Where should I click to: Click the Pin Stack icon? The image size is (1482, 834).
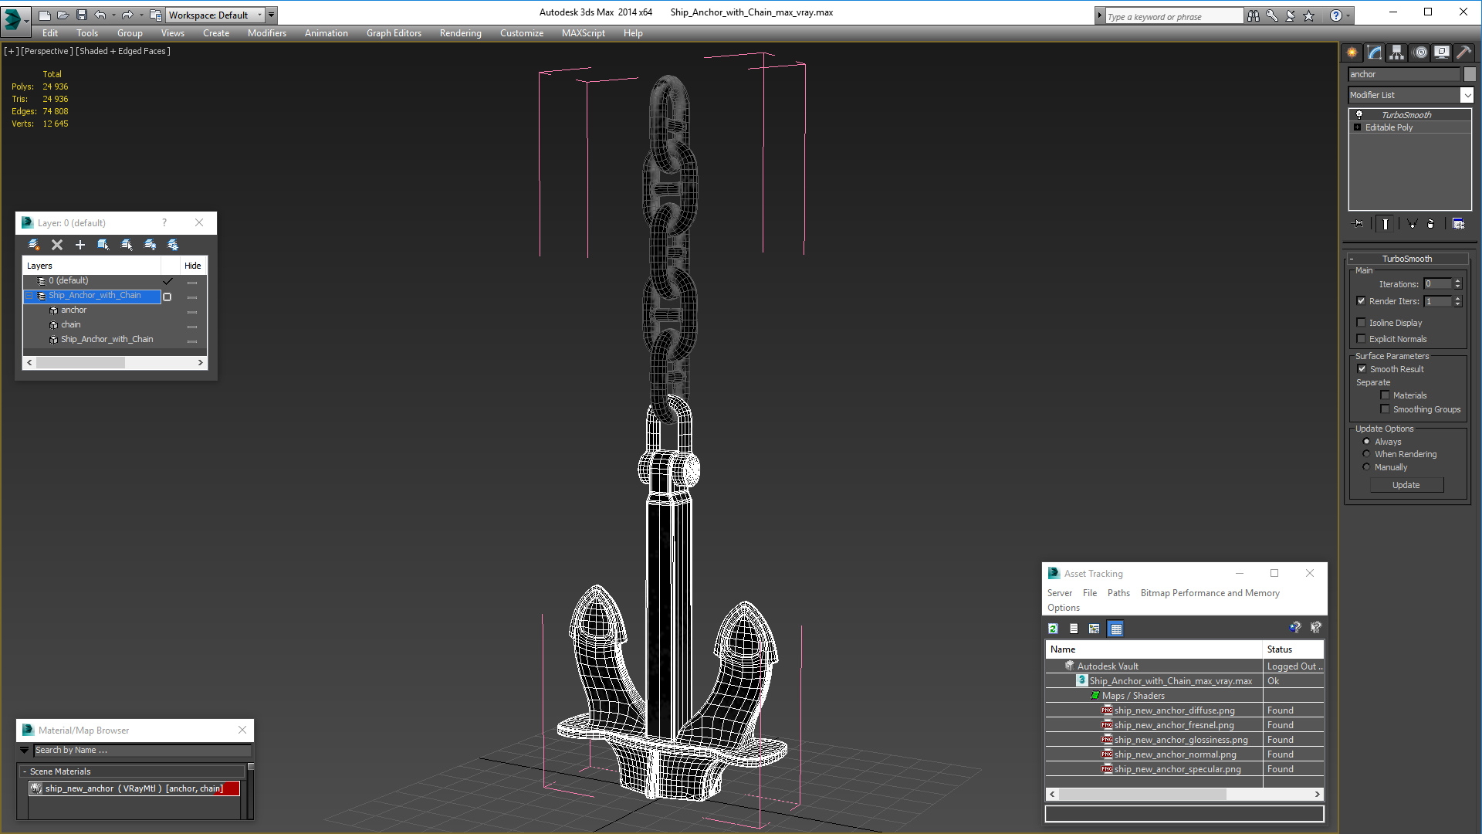point(1358,224)
